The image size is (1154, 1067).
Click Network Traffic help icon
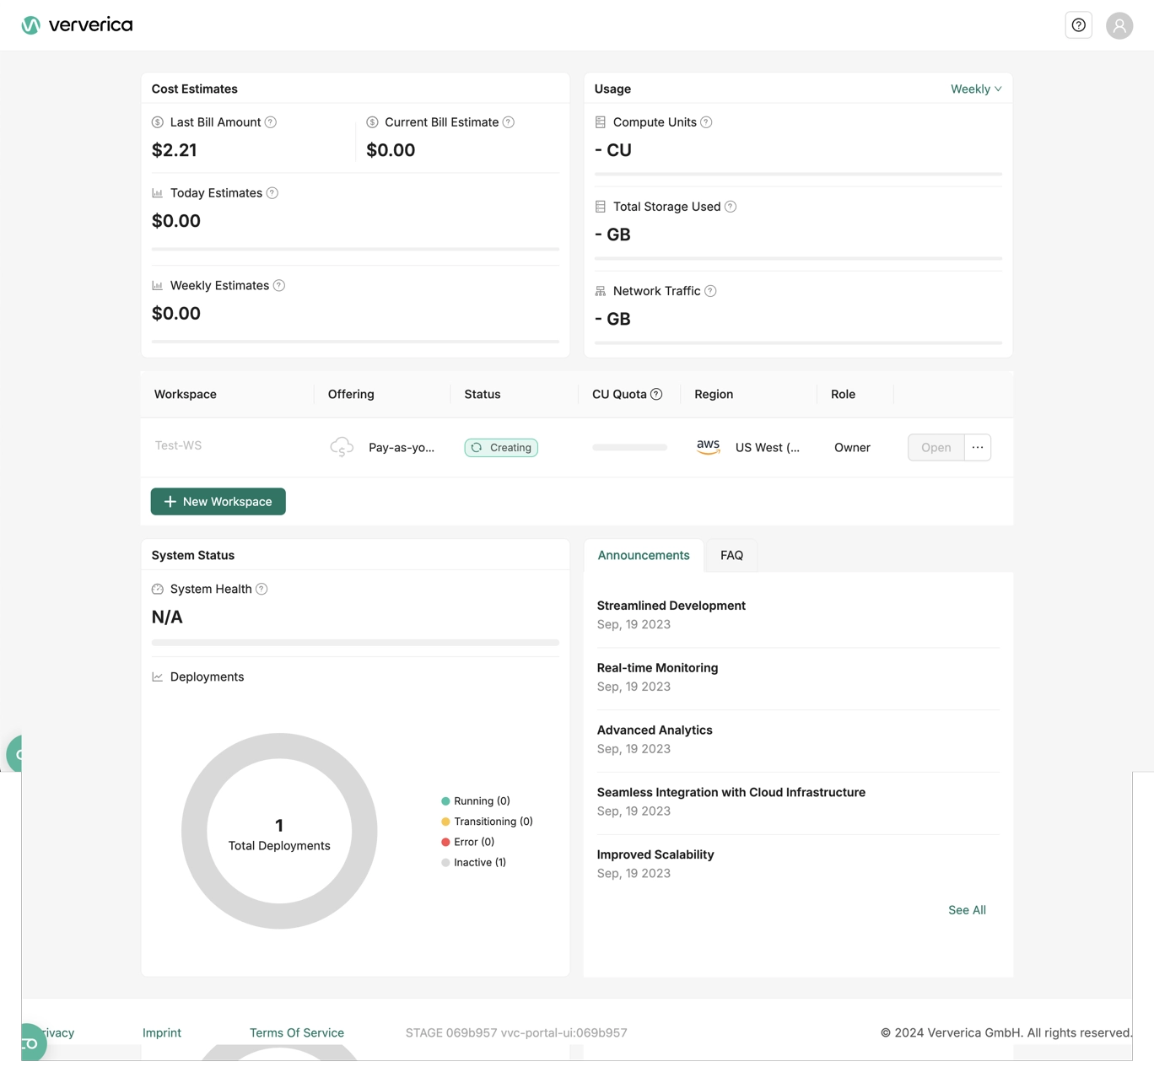tap(710, 291)
